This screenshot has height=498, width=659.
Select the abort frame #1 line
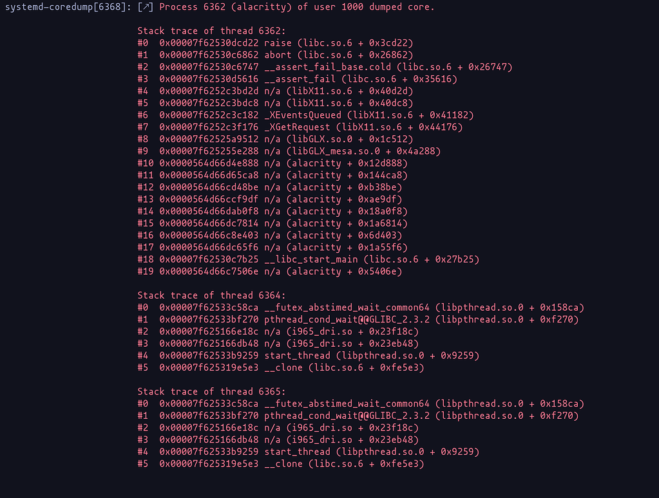[275, 55]
